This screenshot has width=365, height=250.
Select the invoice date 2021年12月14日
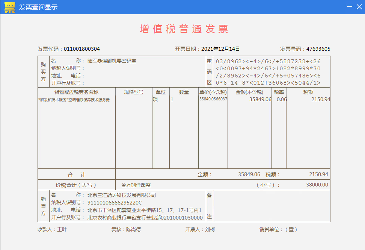[x=220, y=49]
